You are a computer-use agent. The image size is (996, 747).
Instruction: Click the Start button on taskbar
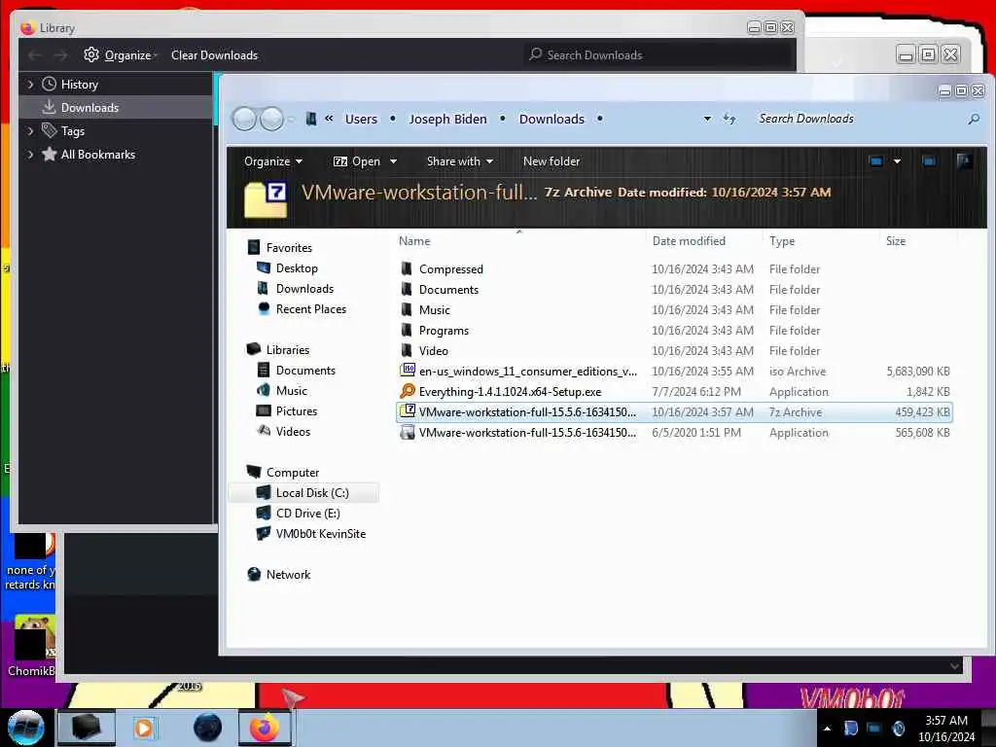(x=26, y=728)
